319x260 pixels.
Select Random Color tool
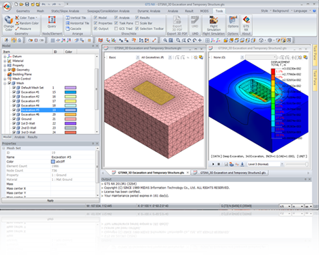coord(27,23)
